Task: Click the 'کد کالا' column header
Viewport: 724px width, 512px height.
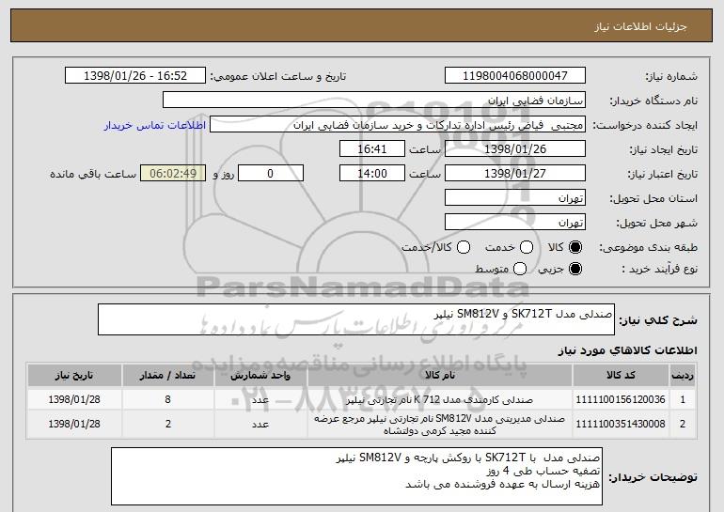Action: pos(621,375)
